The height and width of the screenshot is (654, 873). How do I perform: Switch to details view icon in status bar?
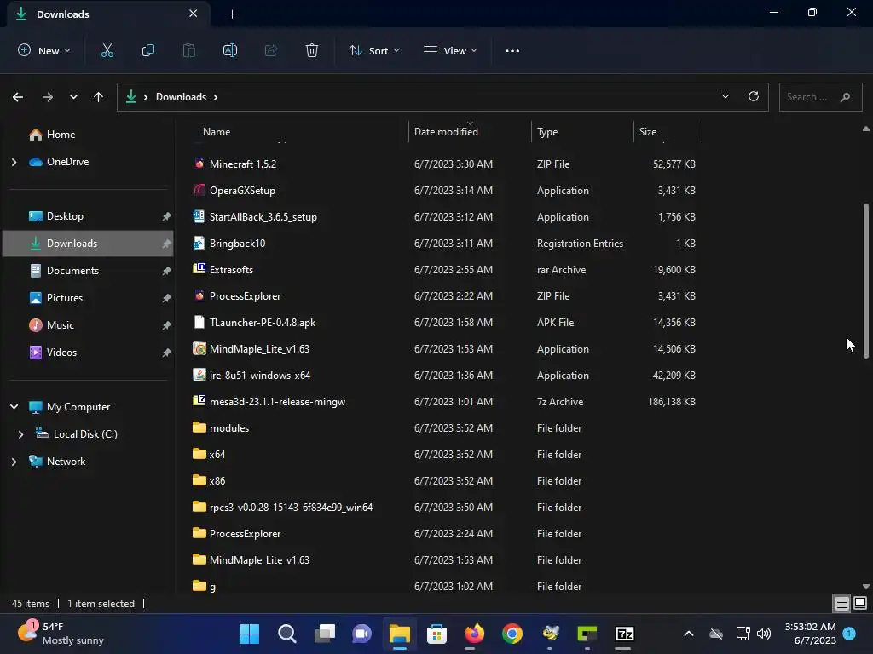pos(841,604)
